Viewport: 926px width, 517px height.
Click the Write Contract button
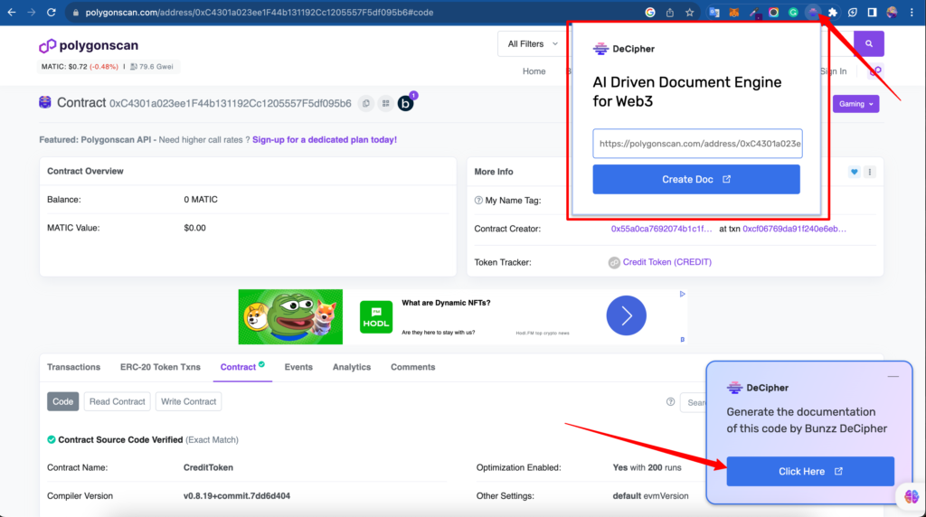188,402
